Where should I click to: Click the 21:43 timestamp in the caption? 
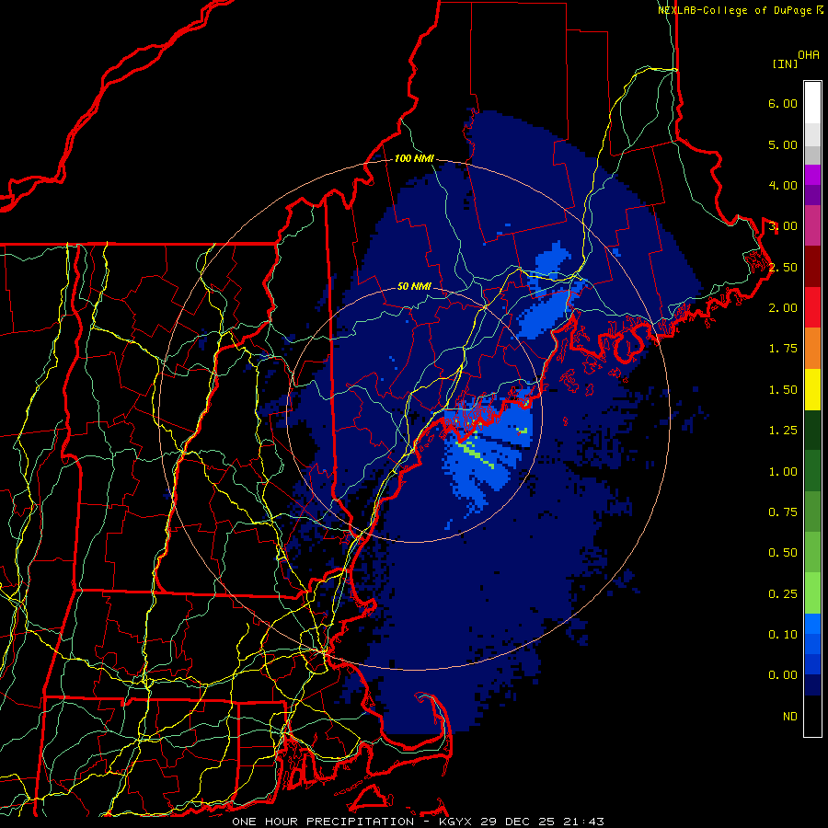[586, 822]
